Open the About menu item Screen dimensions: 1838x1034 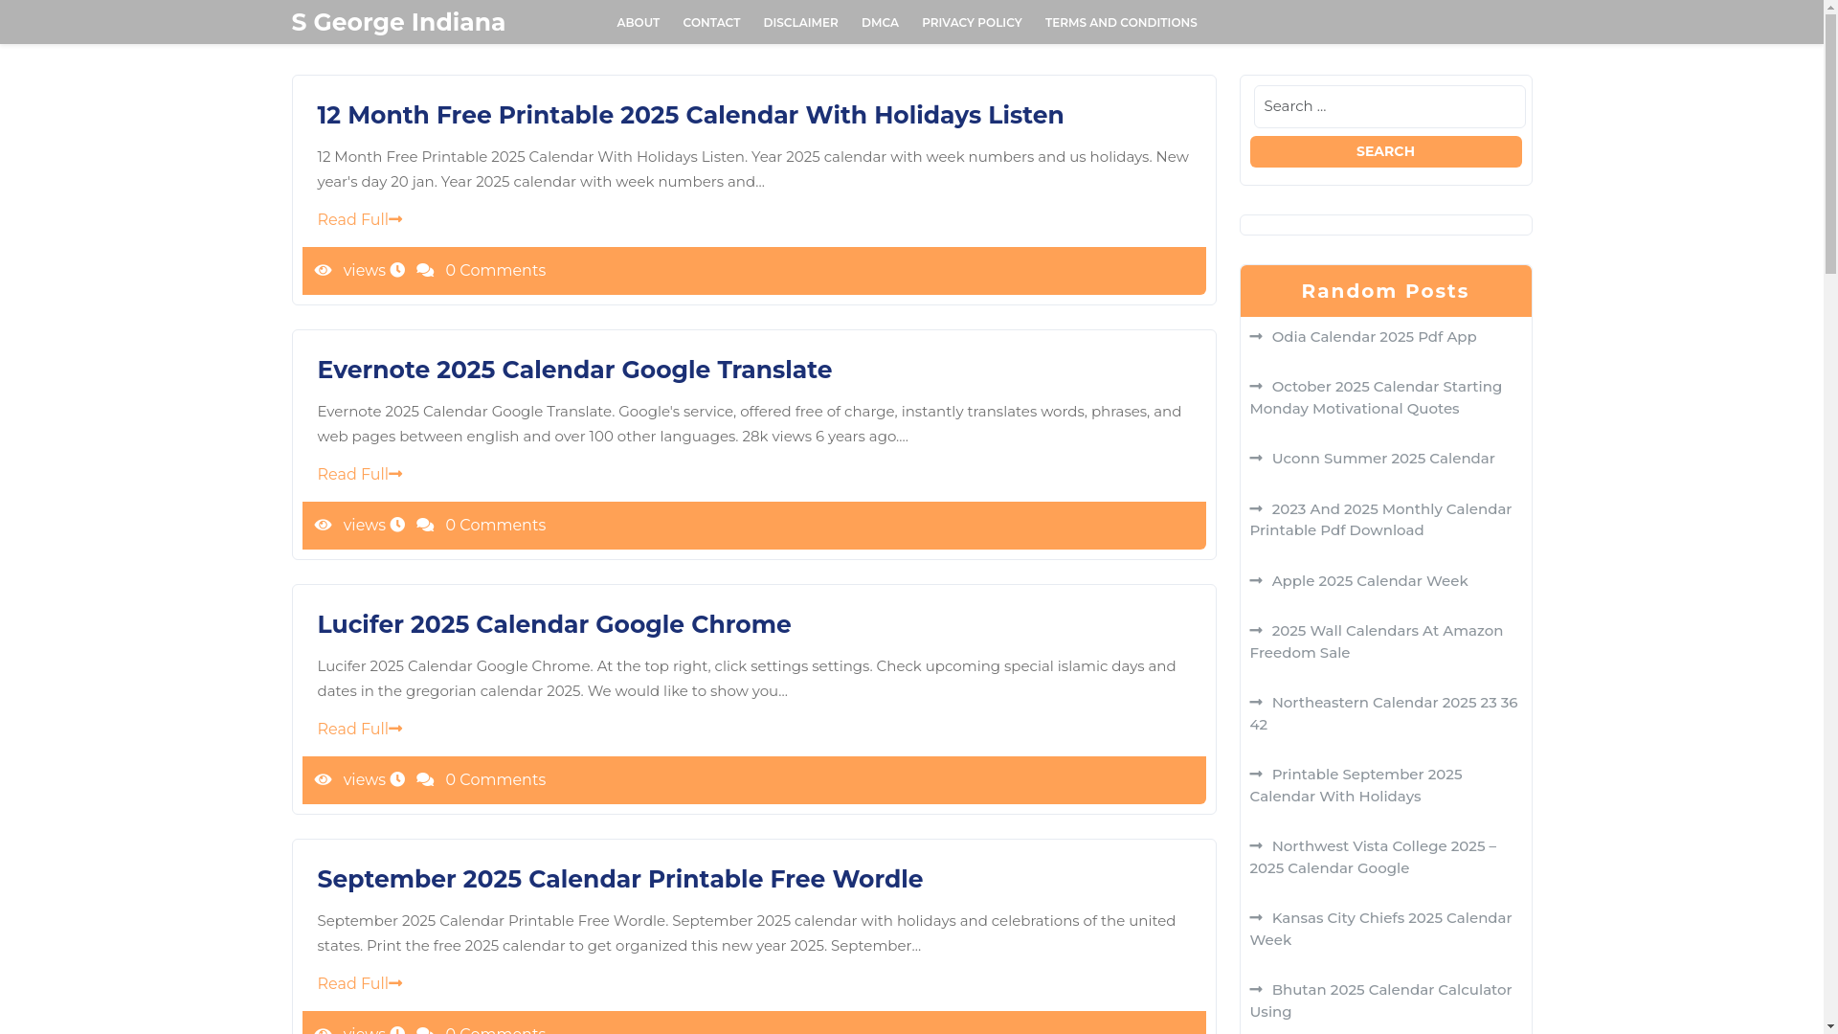[x=638, y=23]
